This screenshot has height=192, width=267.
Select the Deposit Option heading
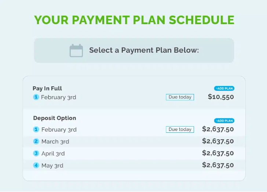55,118
